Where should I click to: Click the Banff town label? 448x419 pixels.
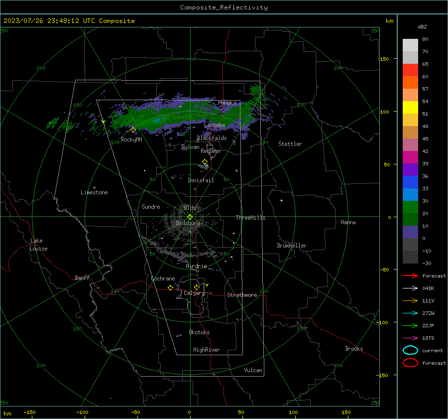(82, 278)
